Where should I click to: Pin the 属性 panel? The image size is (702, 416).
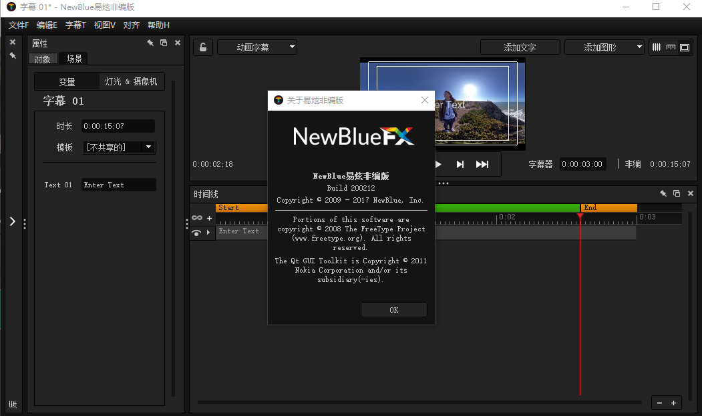click(x=150, y=43)
